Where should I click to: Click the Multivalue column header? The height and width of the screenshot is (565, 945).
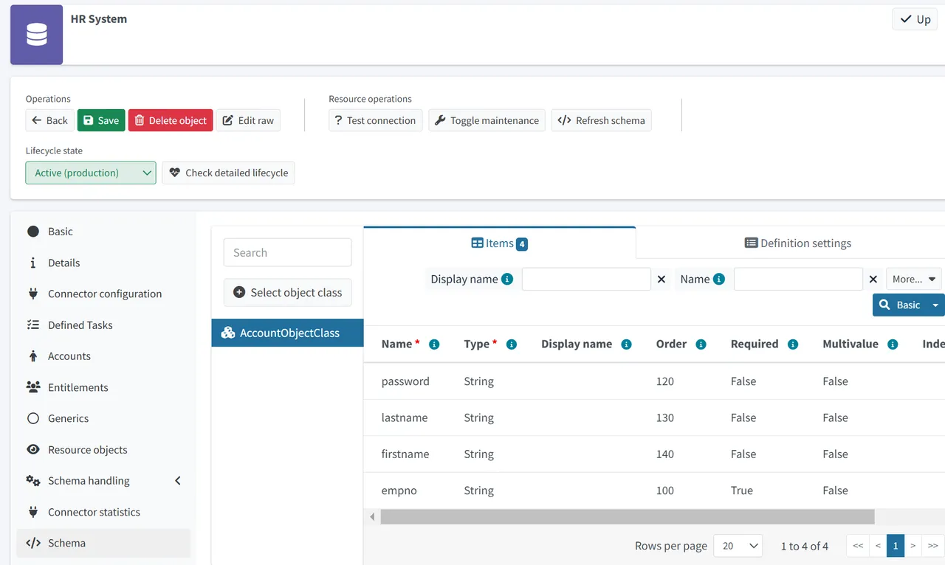coord(850,344)
